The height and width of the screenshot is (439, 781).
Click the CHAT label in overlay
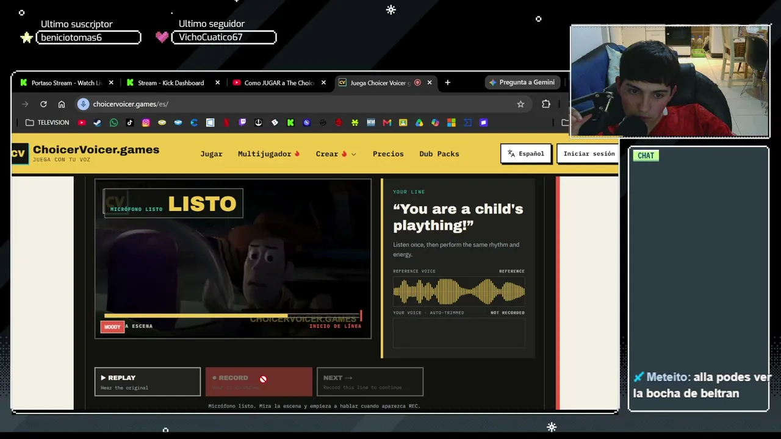646,155
